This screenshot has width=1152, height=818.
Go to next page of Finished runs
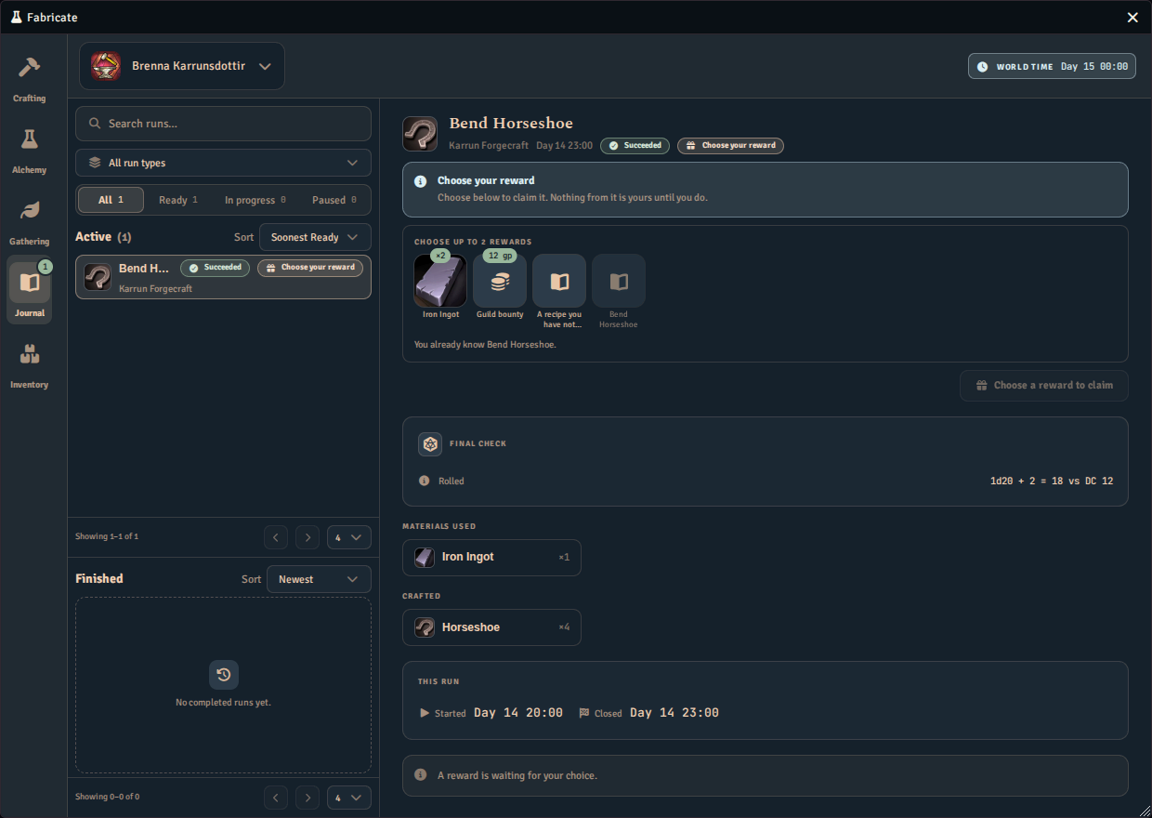click(308, 798)
